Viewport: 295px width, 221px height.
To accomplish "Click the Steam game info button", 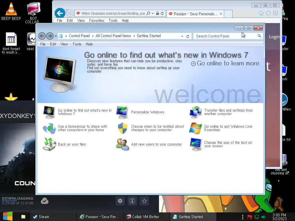I will click(x=132, y=201).
